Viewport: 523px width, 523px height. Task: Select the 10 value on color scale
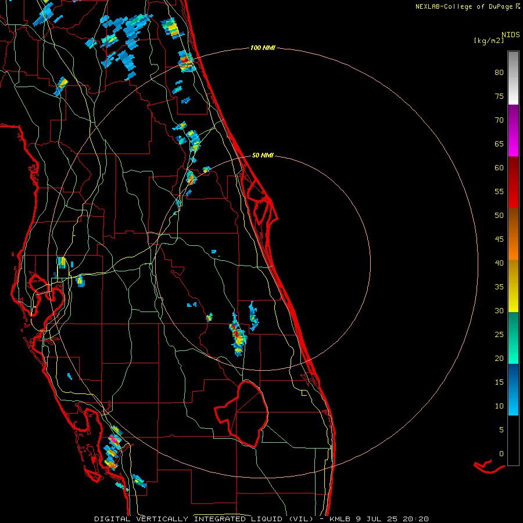click(499, 406)
